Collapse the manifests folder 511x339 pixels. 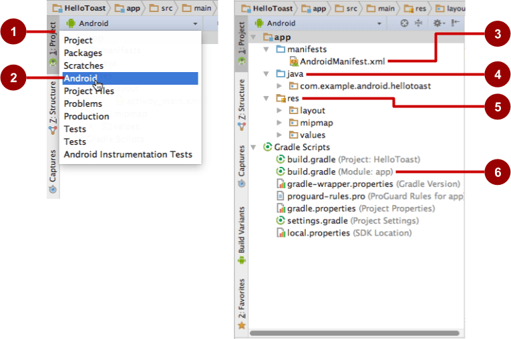click(x=267, y=49)
